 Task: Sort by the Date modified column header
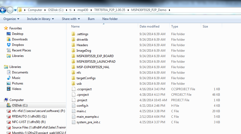pyautogui.click(x=149, y=26)
